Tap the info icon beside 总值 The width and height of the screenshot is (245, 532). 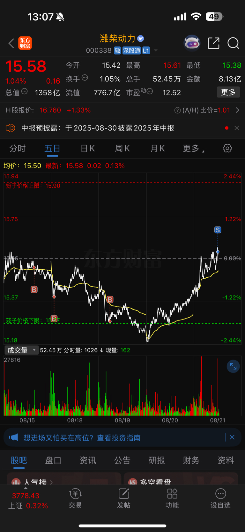click(x=24, y=92)
